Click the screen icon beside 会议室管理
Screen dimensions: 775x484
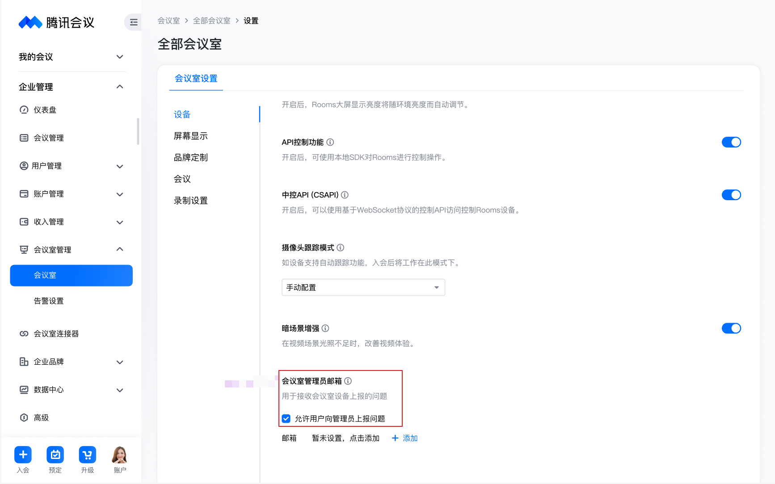24,250
